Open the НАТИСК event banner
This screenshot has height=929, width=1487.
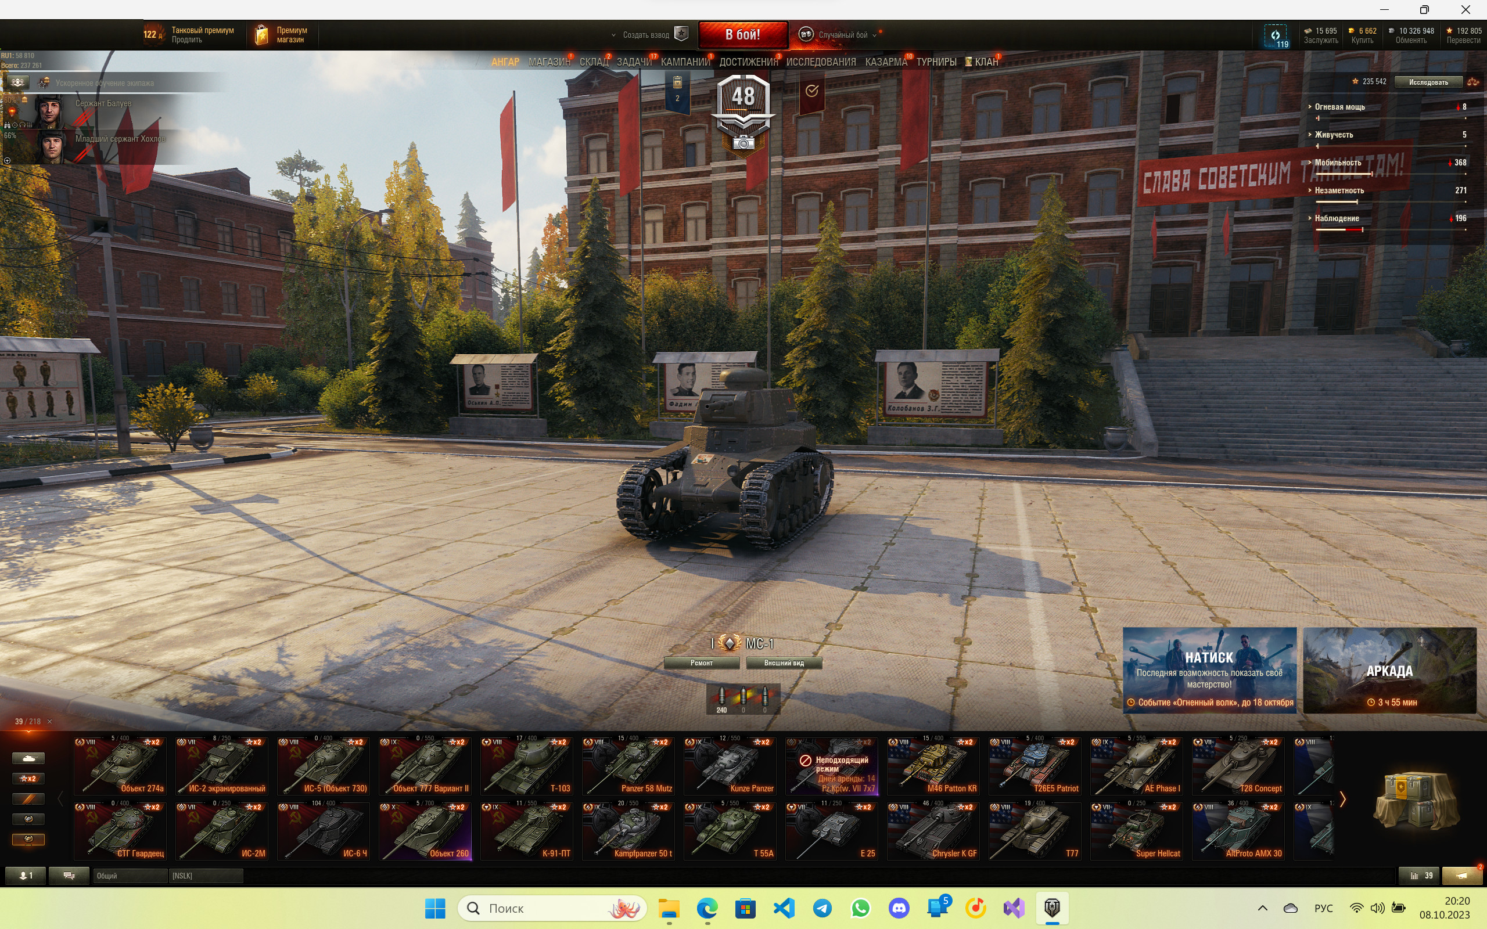coord(1209,670)
